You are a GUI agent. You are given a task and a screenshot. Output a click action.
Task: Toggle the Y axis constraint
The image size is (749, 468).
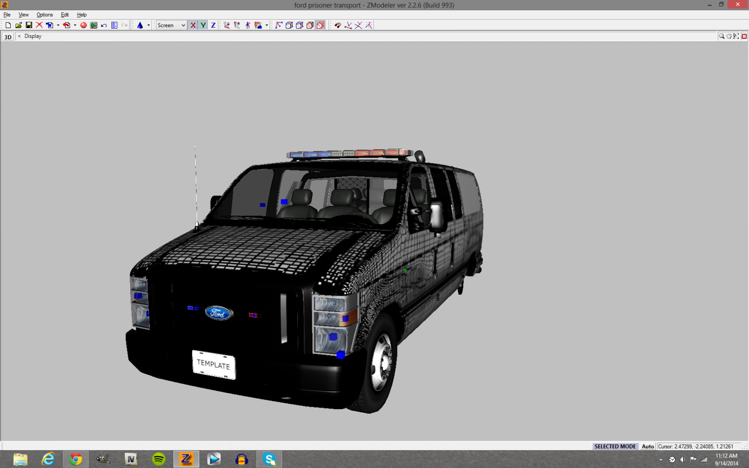[x=203, y=25]
